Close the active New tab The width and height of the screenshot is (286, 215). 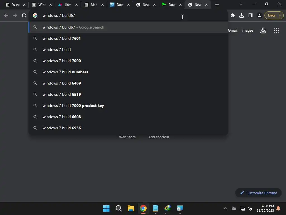point(206,5)
